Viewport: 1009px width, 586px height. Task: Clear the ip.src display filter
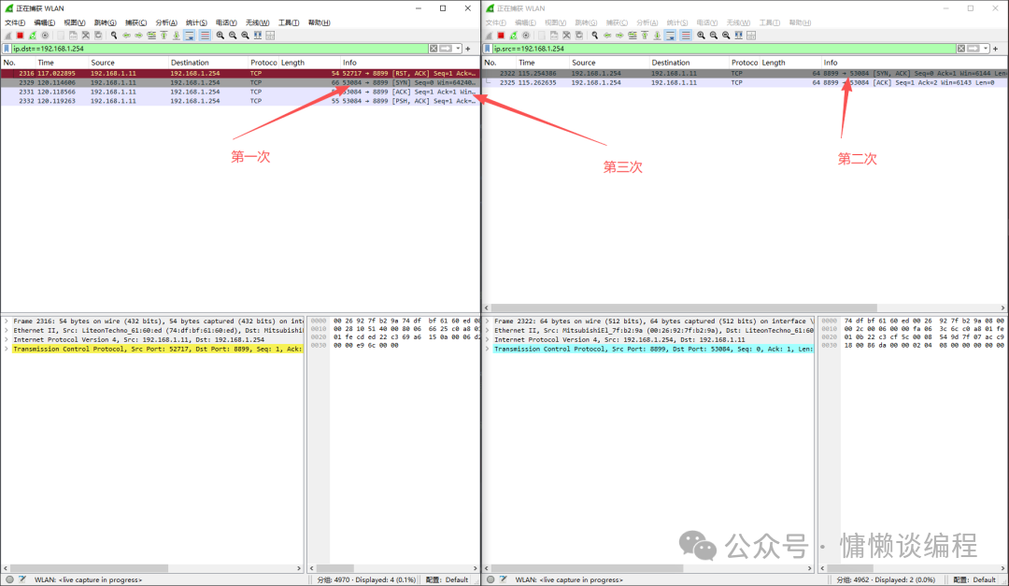(x=960, y=49)
